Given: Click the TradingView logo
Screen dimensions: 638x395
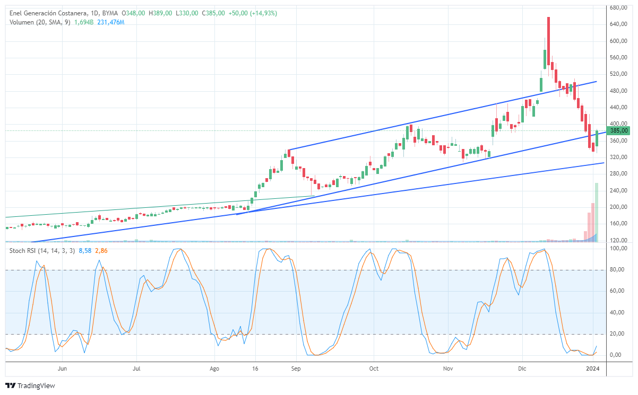Looking at the screenshot, I should tap(30, 385).
